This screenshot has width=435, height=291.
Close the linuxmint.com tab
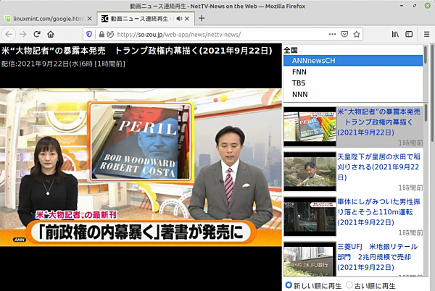(89, 19)
